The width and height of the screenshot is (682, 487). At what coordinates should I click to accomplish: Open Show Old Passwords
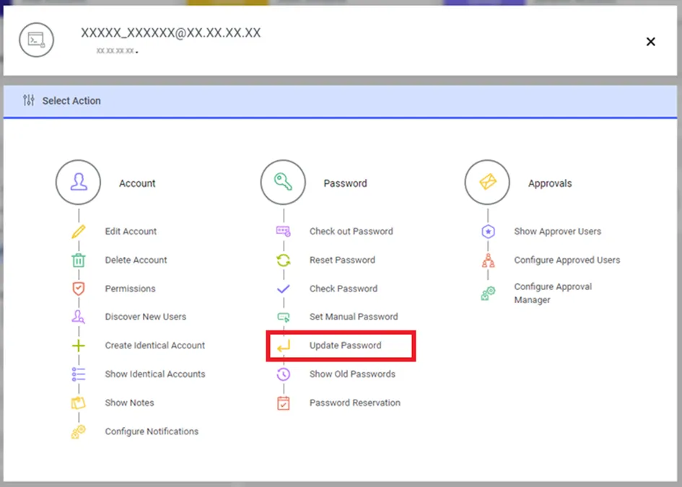coord(352,374)
